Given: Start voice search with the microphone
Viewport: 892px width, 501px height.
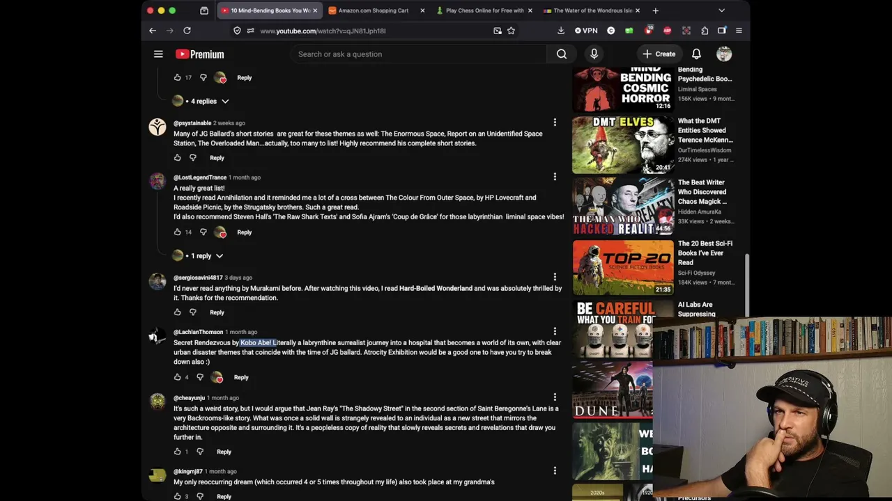Looking at the screenshot, I should 594,54.
